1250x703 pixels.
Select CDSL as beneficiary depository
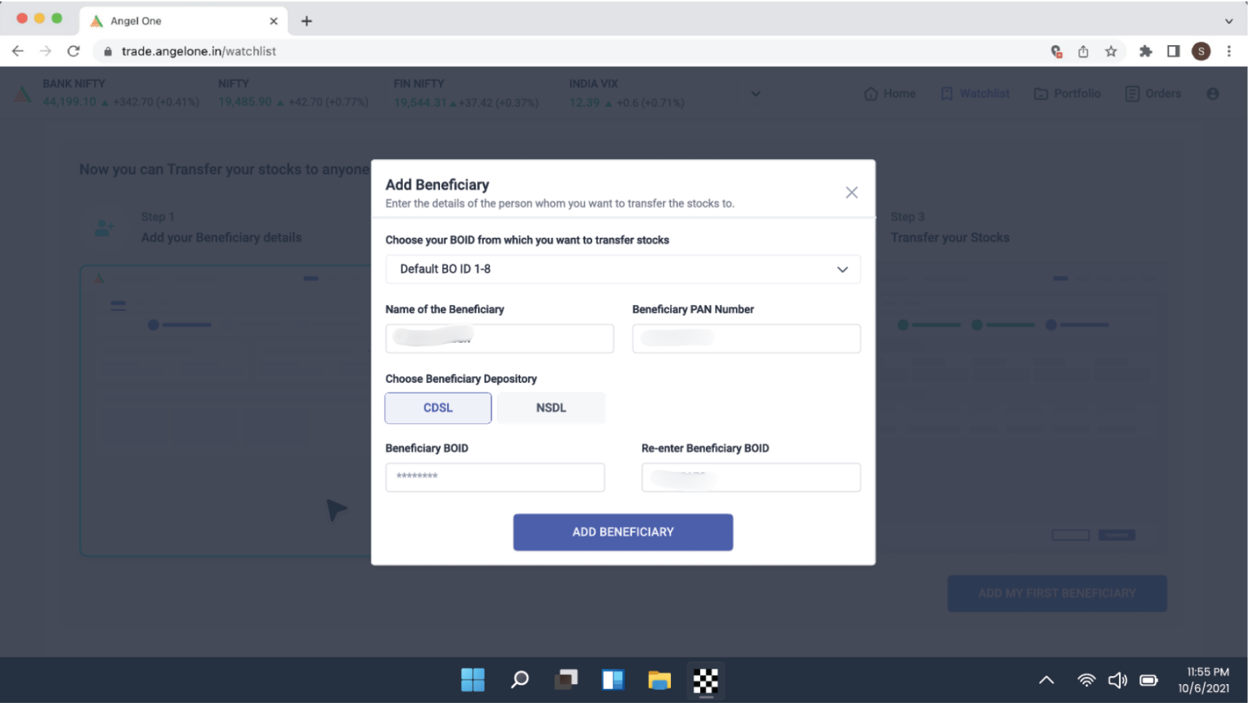438,408
